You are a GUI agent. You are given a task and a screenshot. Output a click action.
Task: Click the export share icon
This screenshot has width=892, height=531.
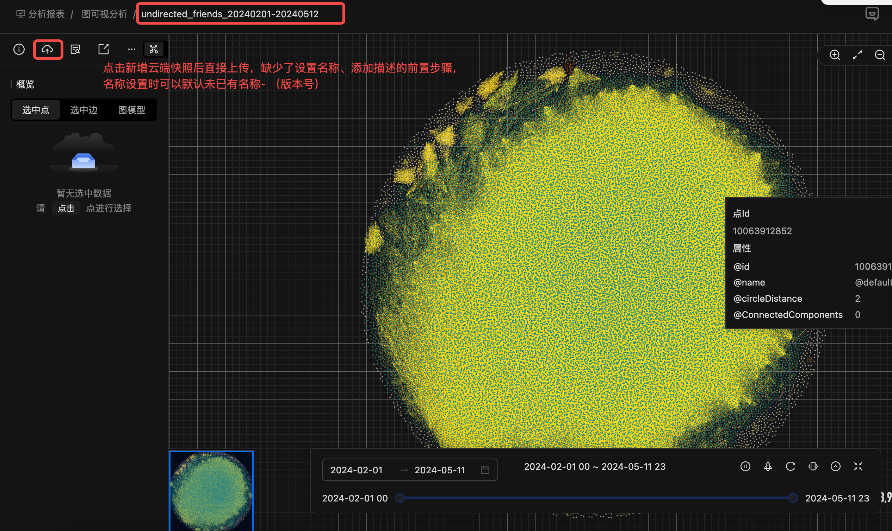pos(104,49)
